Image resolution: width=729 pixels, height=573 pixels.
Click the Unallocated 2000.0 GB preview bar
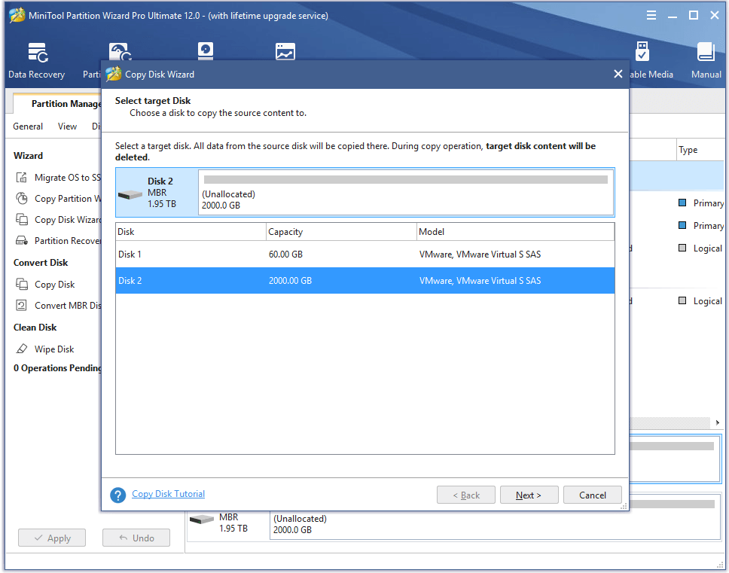click(x=406, y=193)
